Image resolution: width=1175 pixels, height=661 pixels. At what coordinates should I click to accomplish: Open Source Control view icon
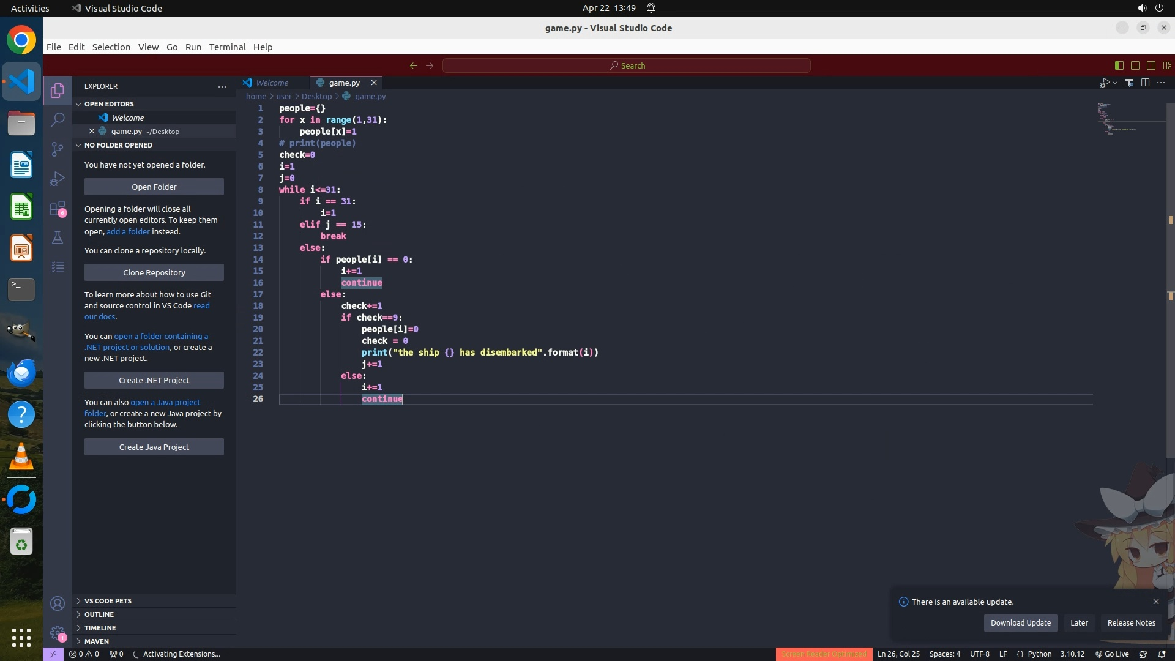58,149
